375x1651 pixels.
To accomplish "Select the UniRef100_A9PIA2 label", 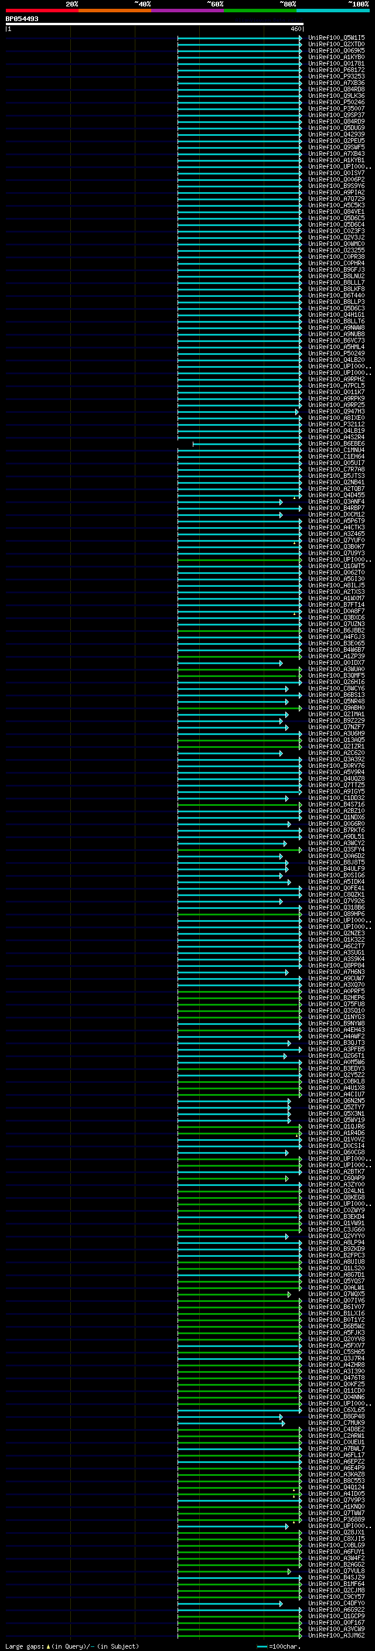I will pos(336,192).
